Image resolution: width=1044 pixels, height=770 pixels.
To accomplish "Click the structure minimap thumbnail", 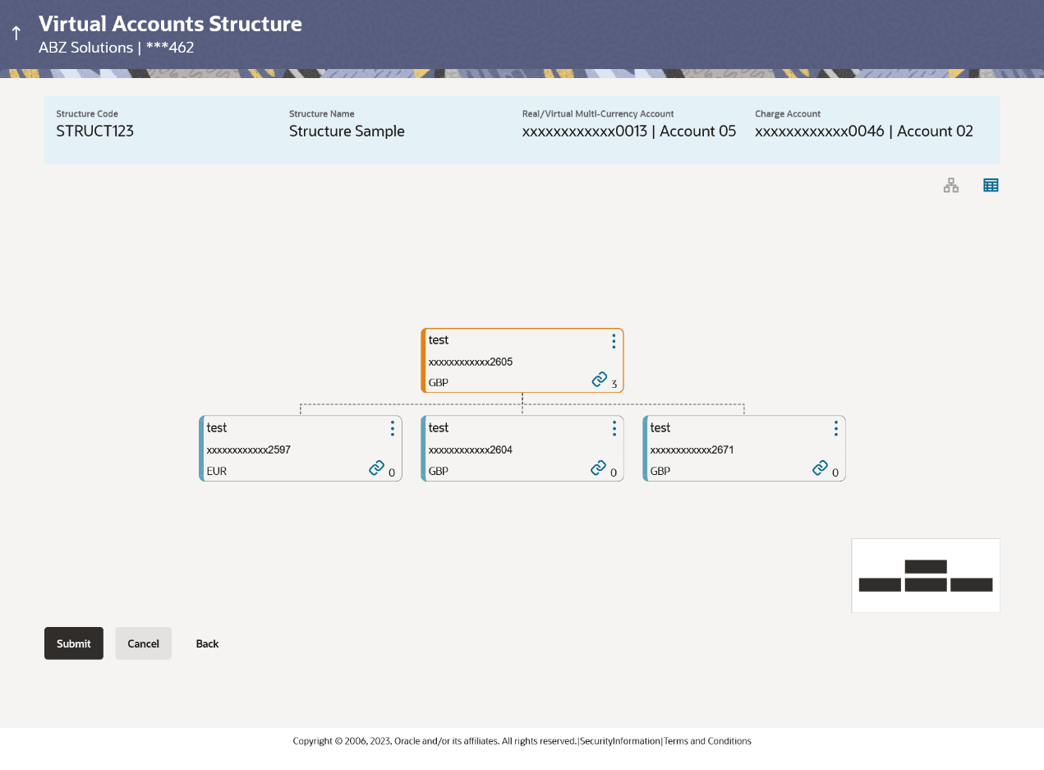I will click(926, 575).
